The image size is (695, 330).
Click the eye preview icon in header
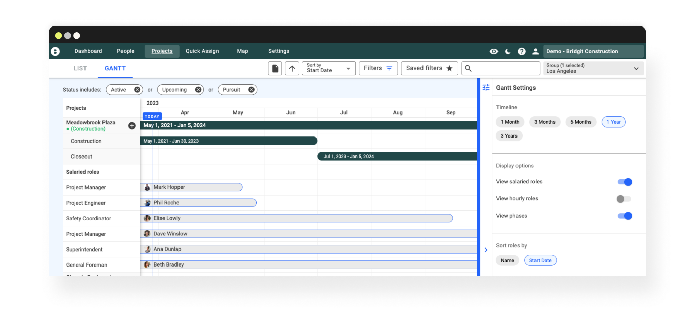(x=494, y=51)
